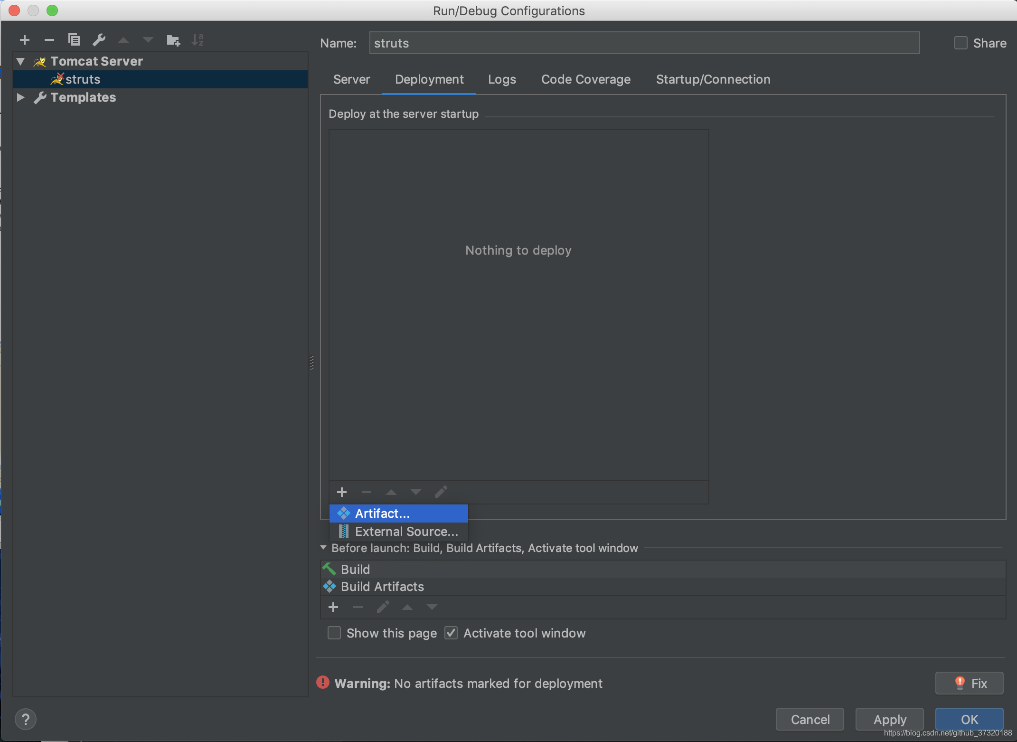The image size is (1017, 742).
Task: Move before launch task down
Action: point(432,607)
